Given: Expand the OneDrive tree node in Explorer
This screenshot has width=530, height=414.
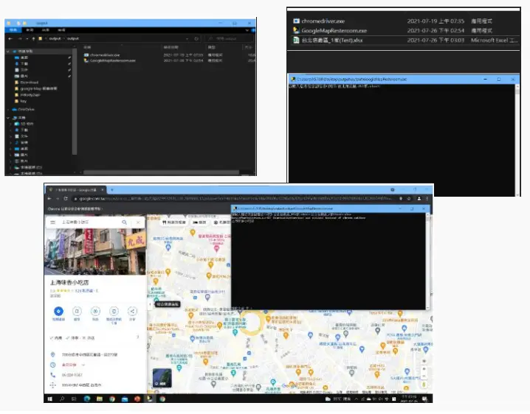Looking at the screenshot, I should (9, 108).
